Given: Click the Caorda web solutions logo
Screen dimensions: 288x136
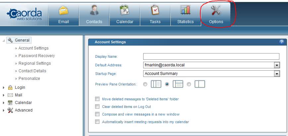Looking at the screenshot, I should click(25, 14).
